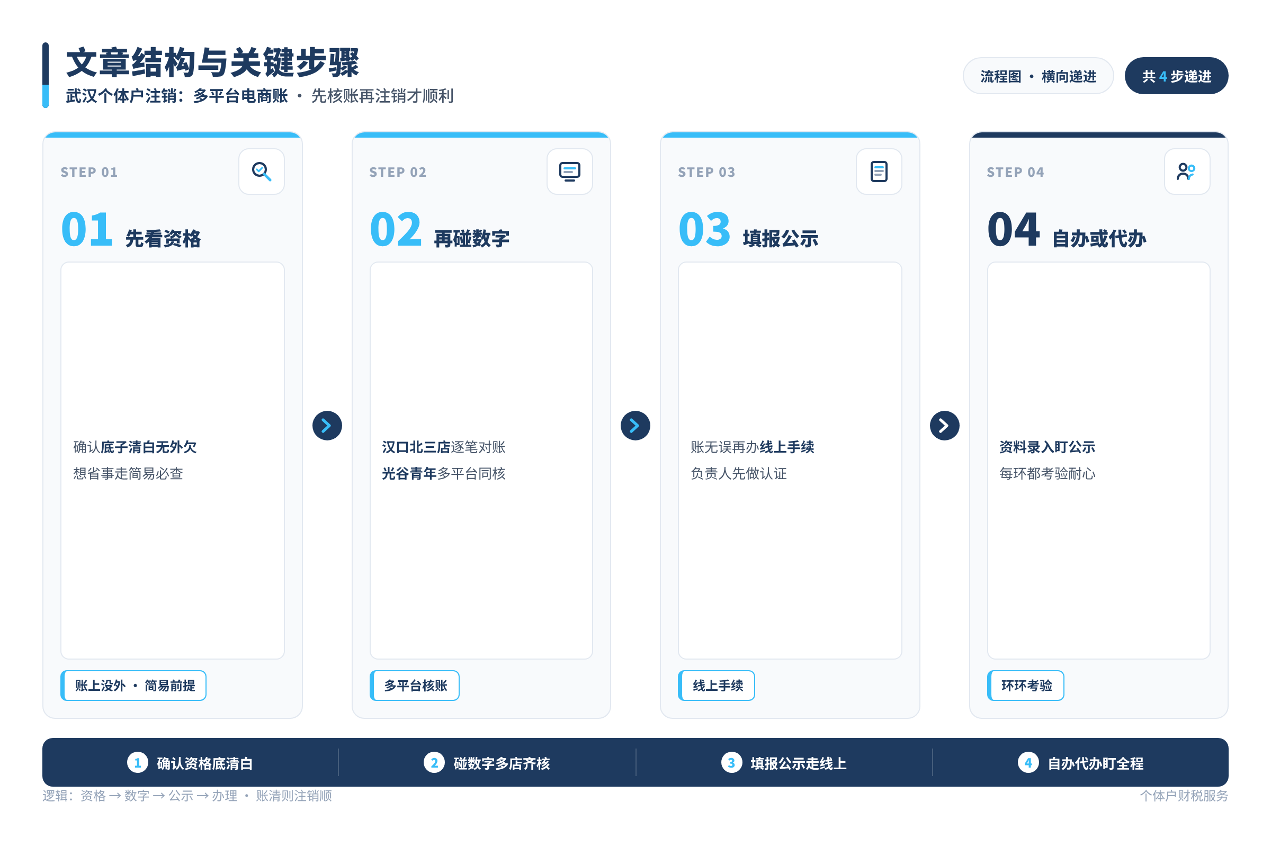Screen dimensions: 1271x847
Task: Click numbered circle 1 in the bottom bar
Action: (x=137, y=763)
